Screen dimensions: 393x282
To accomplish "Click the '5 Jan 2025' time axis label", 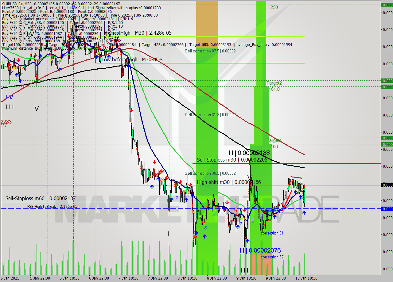I will click(10, 278).
